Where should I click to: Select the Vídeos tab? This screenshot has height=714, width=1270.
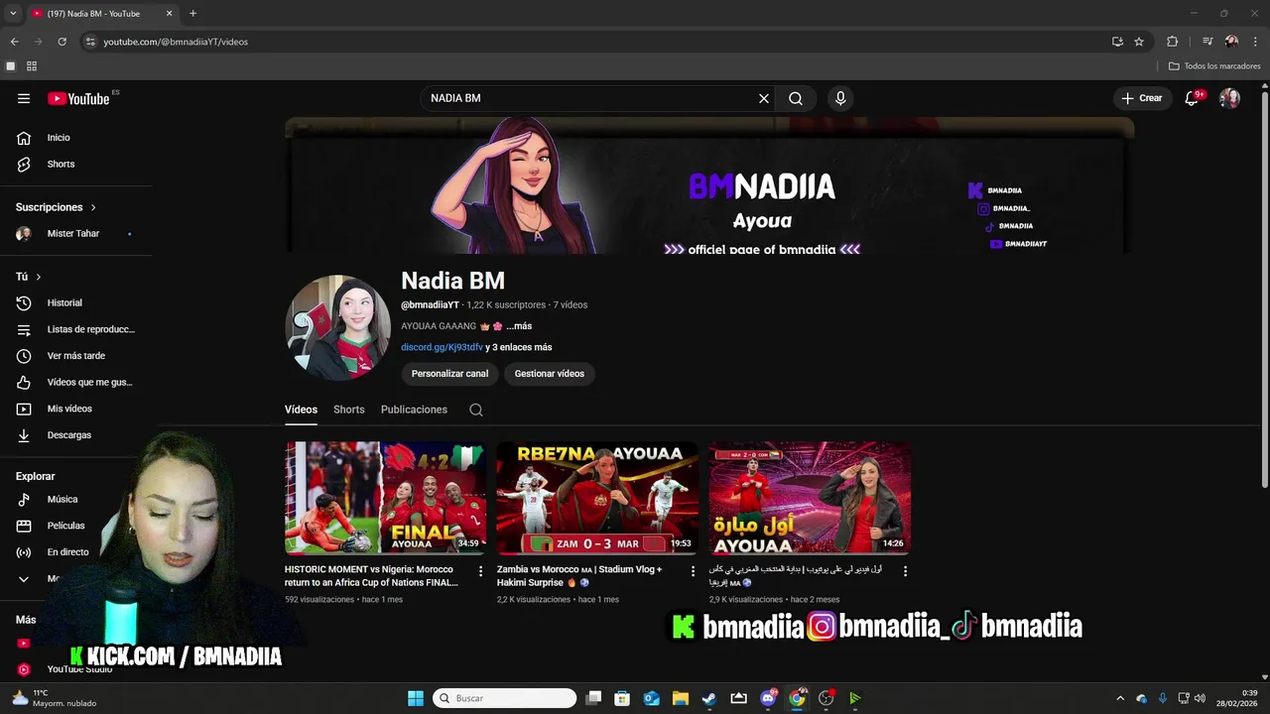pos(301,410)
